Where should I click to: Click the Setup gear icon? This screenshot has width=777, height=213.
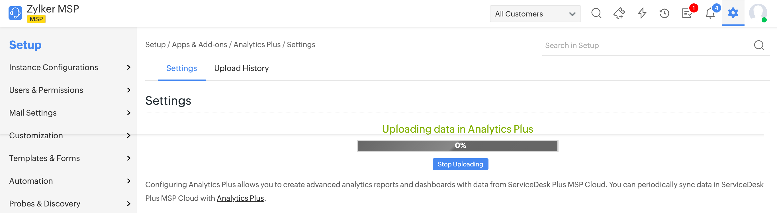coord(733,13)
